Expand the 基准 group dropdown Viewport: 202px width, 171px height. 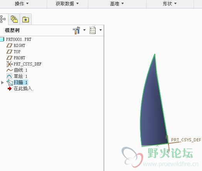click(117, 3)
